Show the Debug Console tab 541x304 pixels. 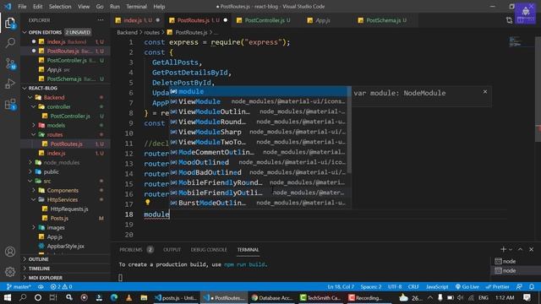pos(209,250)
